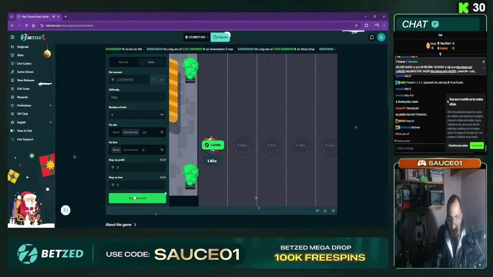The height and width of the screenshot is (277, 493).
Task: Open game statistics chart icon
Action: coord(325,211)
